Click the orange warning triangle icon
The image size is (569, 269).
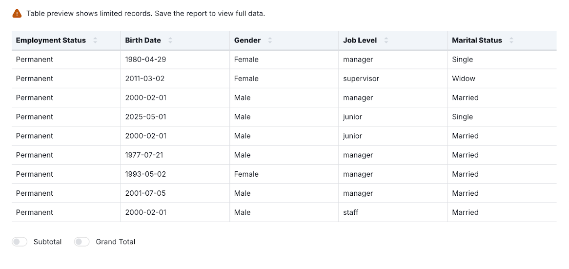17,13
